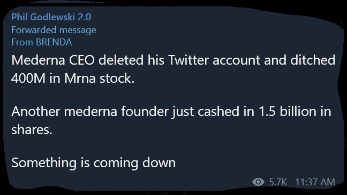Click the 400M text in message

[28, 79]
